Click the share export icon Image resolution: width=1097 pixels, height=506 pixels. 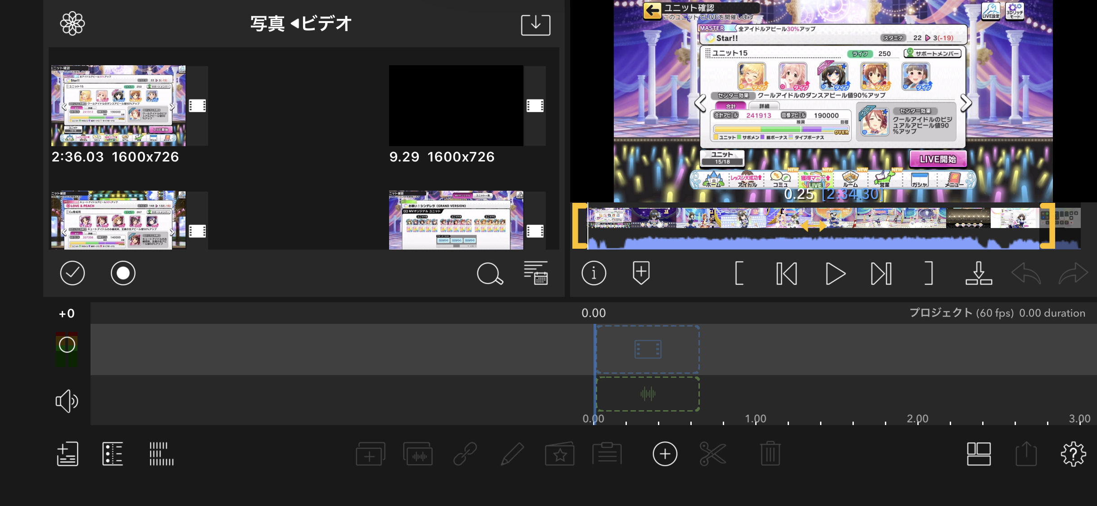[1026, 454]
